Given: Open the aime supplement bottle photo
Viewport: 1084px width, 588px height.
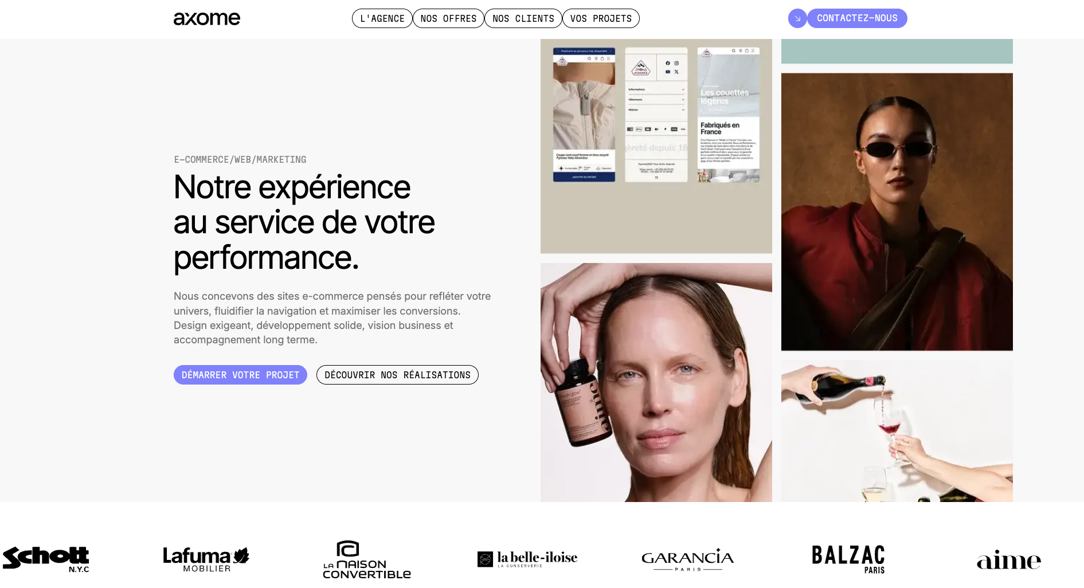Looking at the screenshot, I should point(656,382).
